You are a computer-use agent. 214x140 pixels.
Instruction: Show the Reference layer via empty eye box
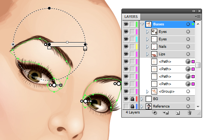pyautogui.click(x=126, y=106)
